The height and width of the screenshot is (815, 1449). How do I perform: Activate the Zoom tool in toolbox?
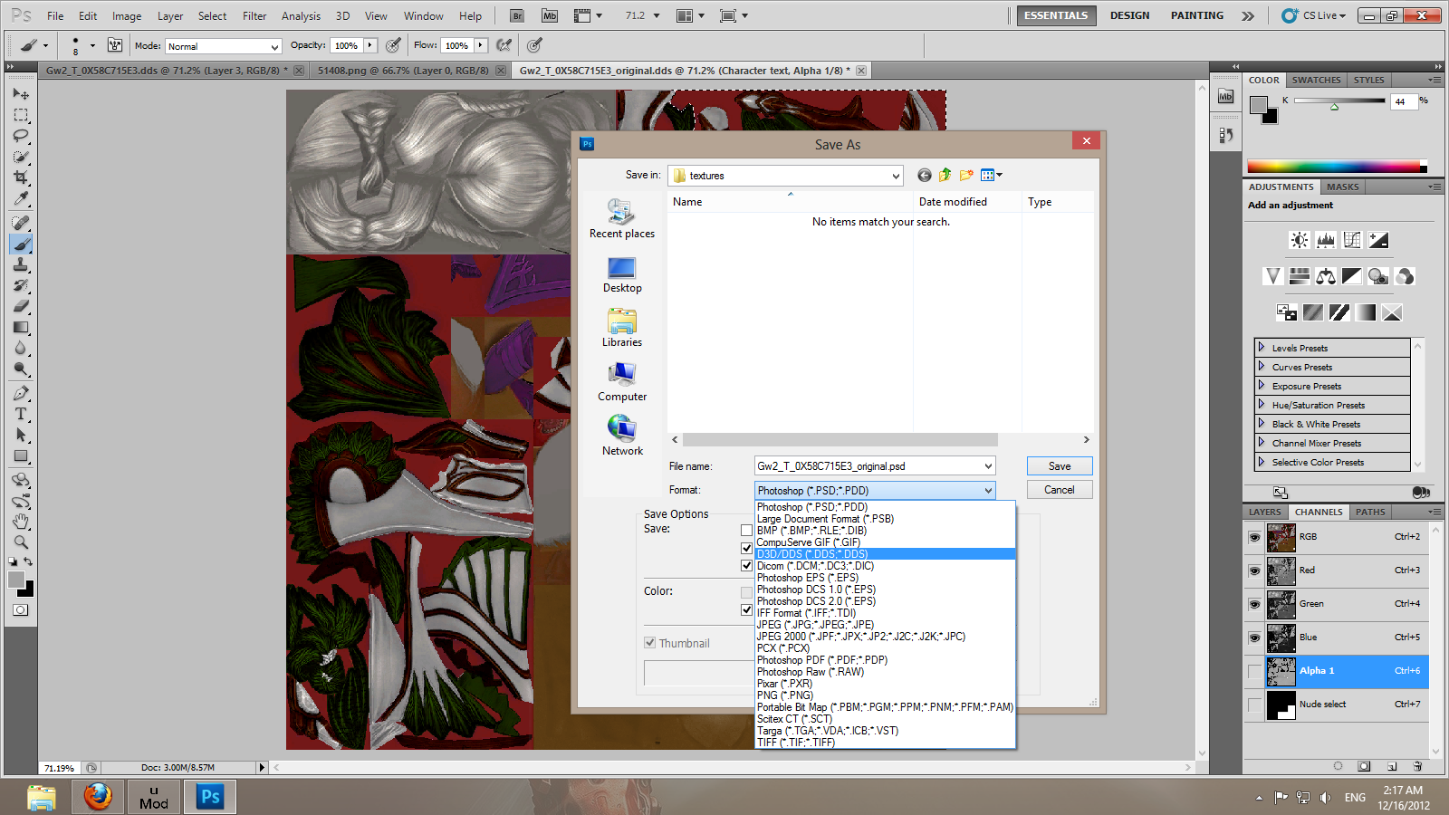pyautogui.click(x=21, y=542)
